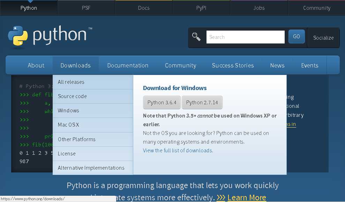The image size is (345, 202).
Task: Open the Success Stories menu
Action: (233, 65)
